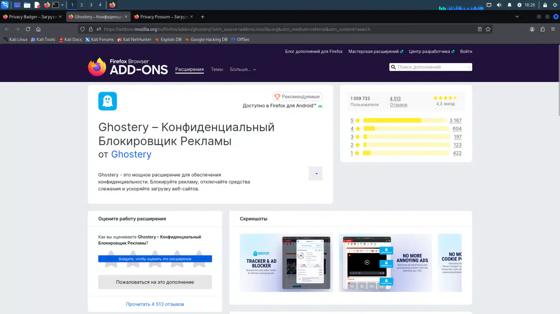
Task: Click the show desktop panel icon
Action: [17, 5]
